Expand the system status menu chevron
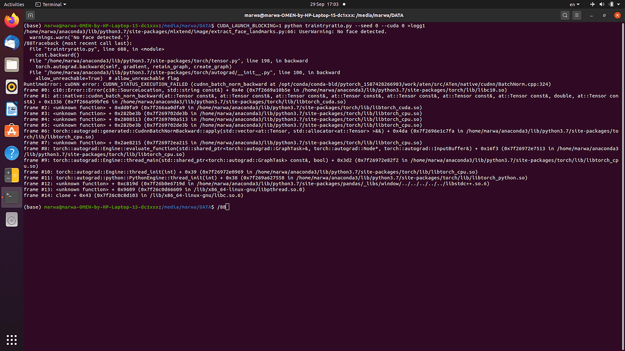 [x=619, y=4]
